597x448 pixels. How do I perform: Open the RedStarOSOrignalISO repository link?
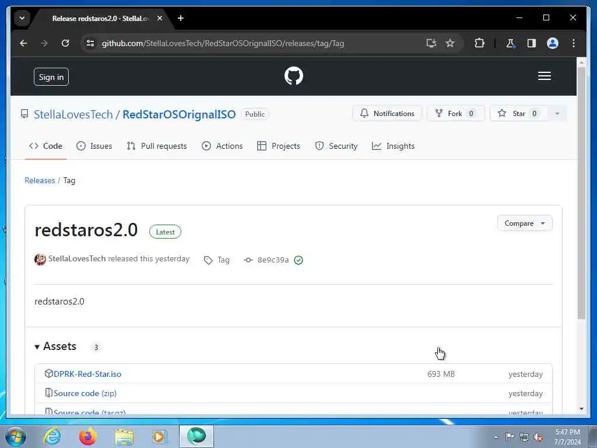[179, 114]
